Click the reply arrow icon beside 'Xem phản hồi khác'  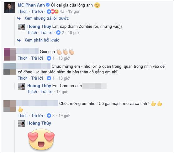point(19,40)
